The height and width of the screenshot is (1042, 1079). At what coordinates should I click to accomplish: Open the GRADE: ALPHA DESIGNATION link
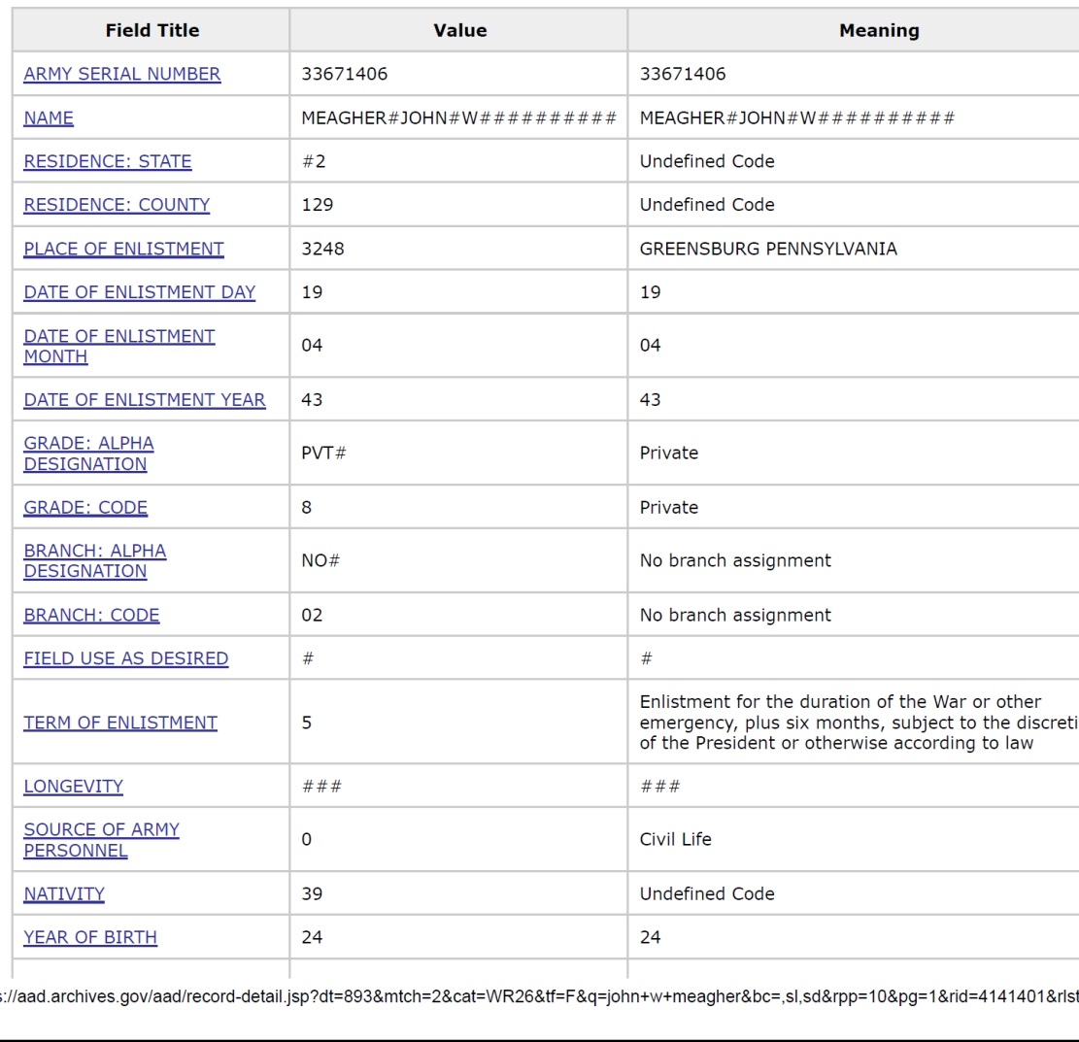88,454
